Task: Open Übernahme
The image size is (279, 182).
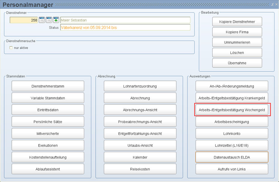Action: tap(237, 63)
